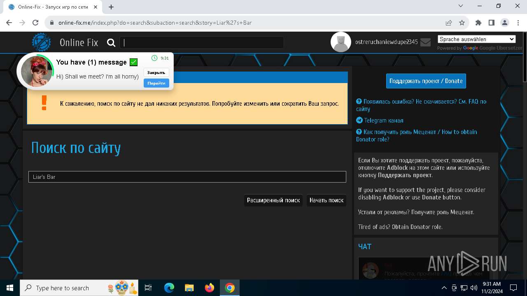The width and height of the screenshot is (527, 296).
Task: Click the Поиск по сайту heading
Action: pos(76,148)
